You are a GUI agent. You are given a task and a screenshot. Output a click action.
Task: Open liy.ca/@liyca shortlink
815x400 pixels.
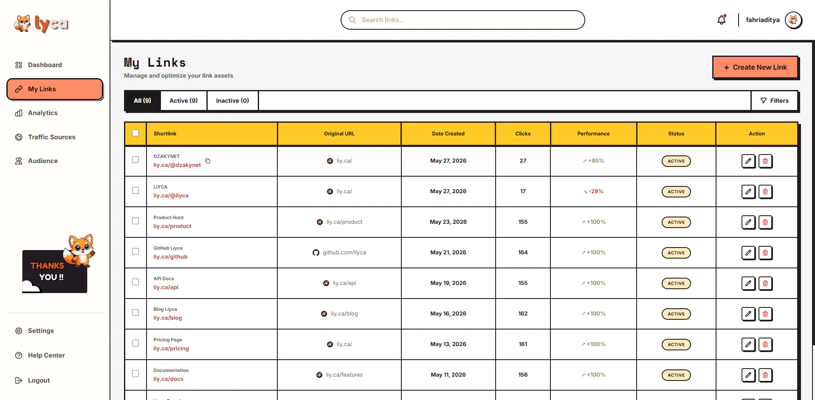coord(171,196)
